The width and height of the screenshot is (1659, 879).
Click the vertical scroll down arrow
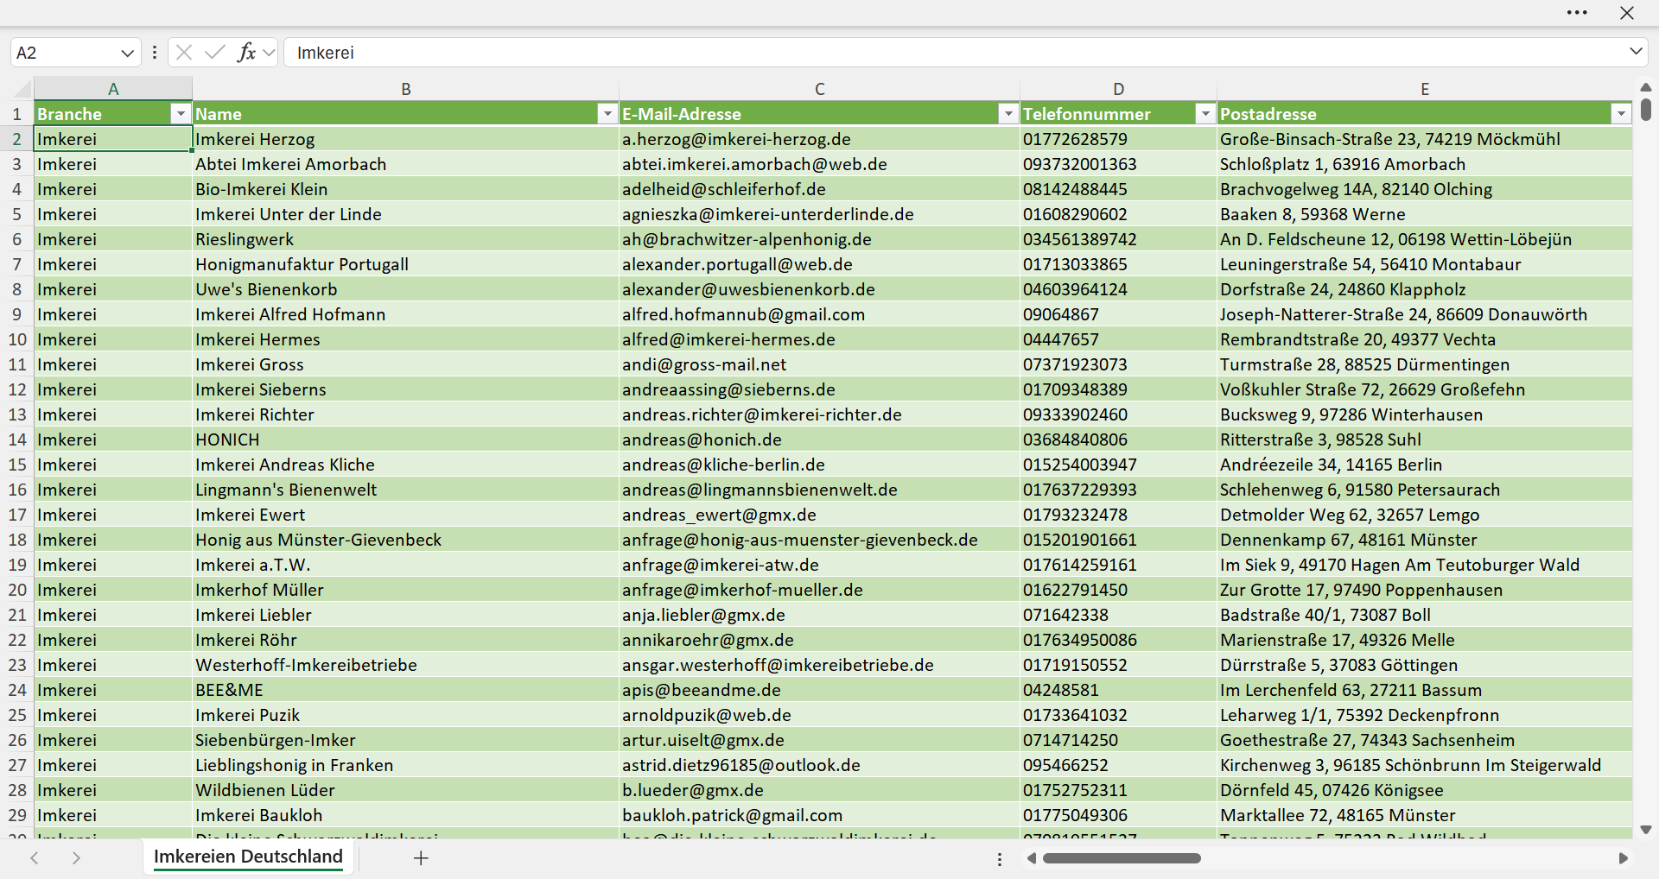point(1646,830)
